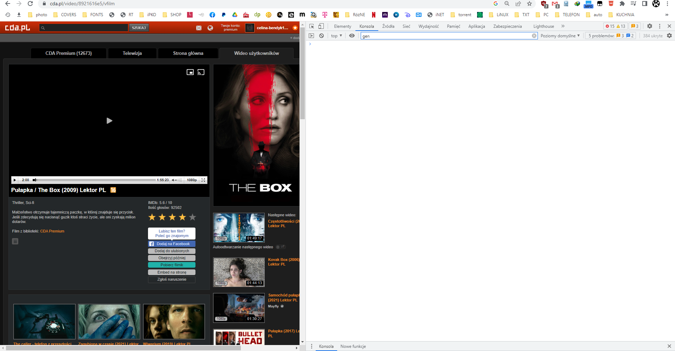Expand more DevTools tabs chevron

coord(563,26)
